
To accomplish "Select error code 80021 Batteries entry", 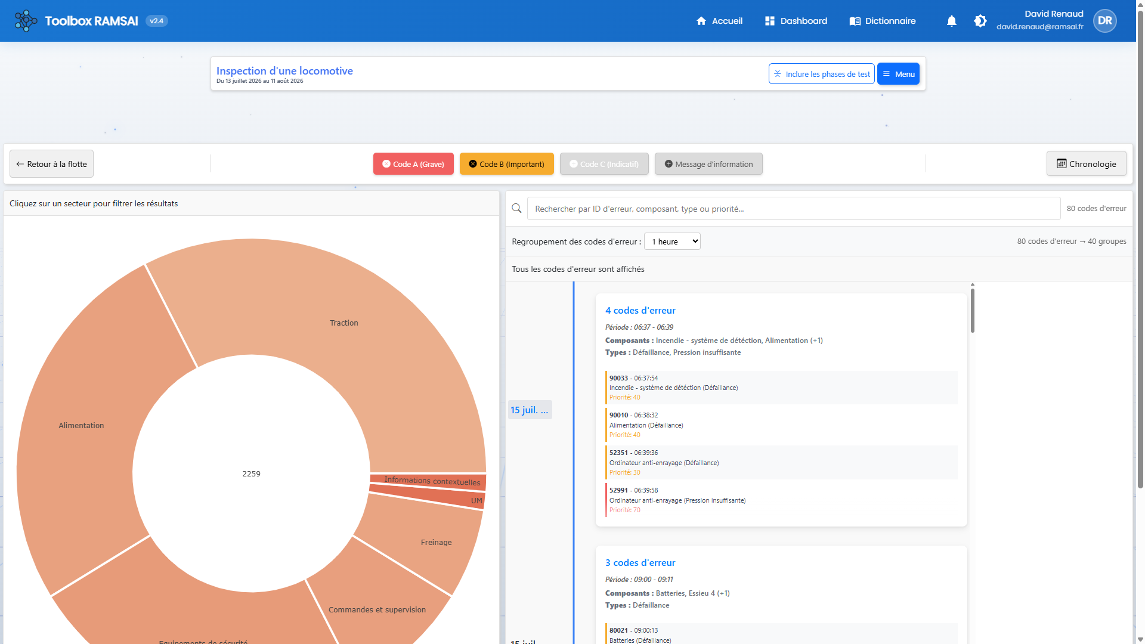I will click(x=781, y=634).
